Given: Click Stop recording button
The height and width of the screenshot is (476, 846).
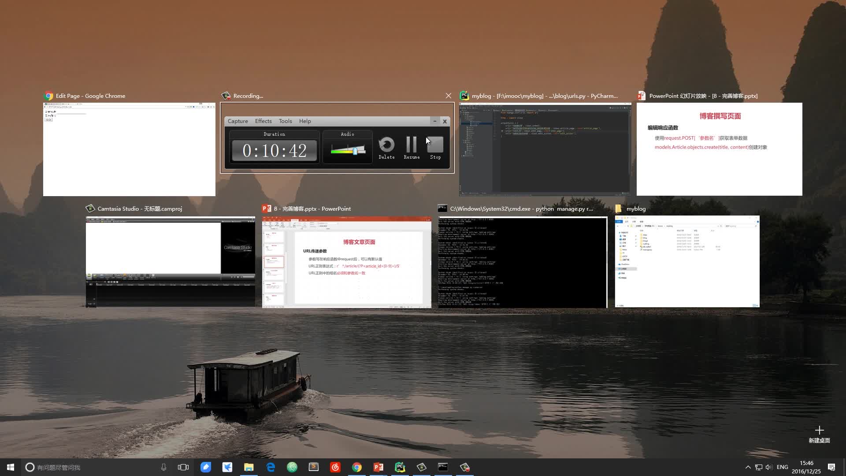Looking at the screenshot, I should point(435,148).
